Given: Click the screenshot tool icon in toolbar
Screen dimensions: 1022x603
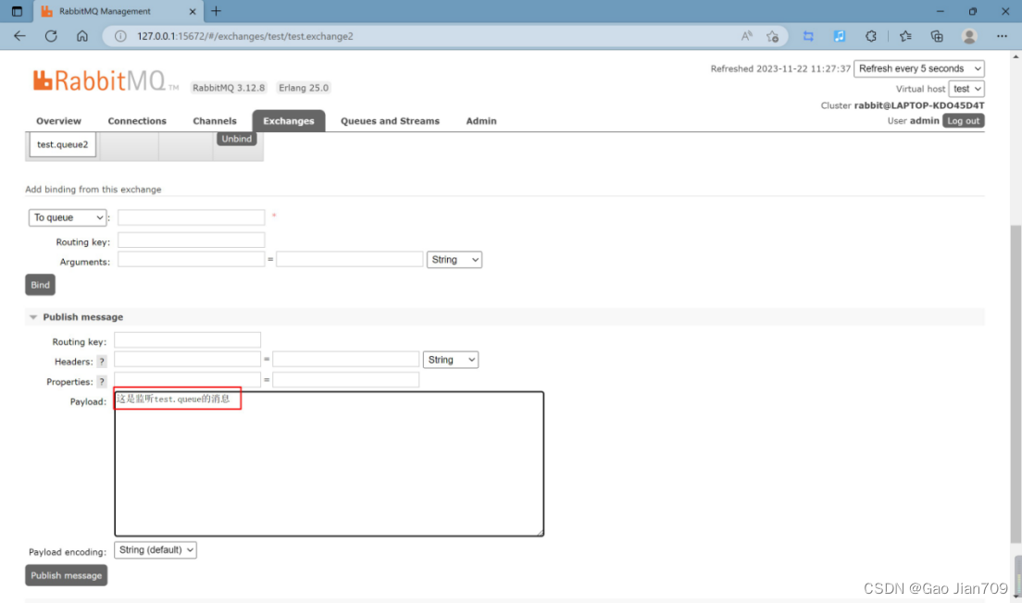Looking at the screenshot, I should 808,36.
